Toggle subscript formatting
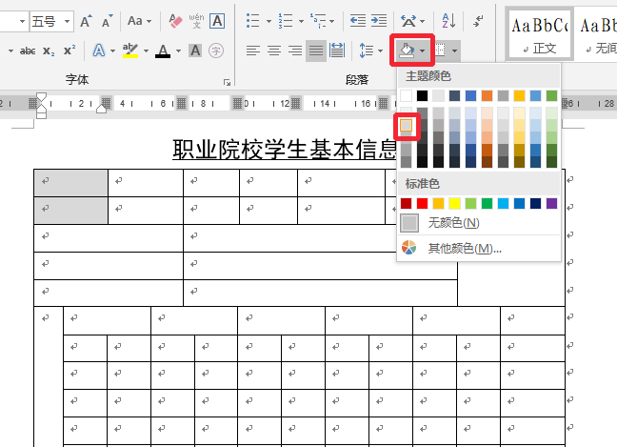617x447 pixels. click(49, 51)
